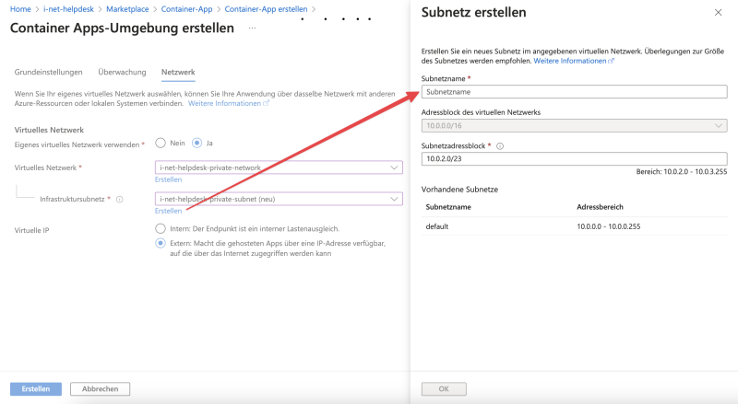Screen dimensions: 738x404
Task: Click the Abbrechen button
Action: pos(101,389)
